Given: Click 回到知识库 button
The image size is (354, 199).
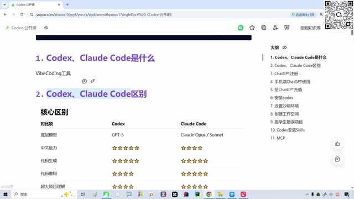Looking at the screenshot, I should [x=310, y=28].
